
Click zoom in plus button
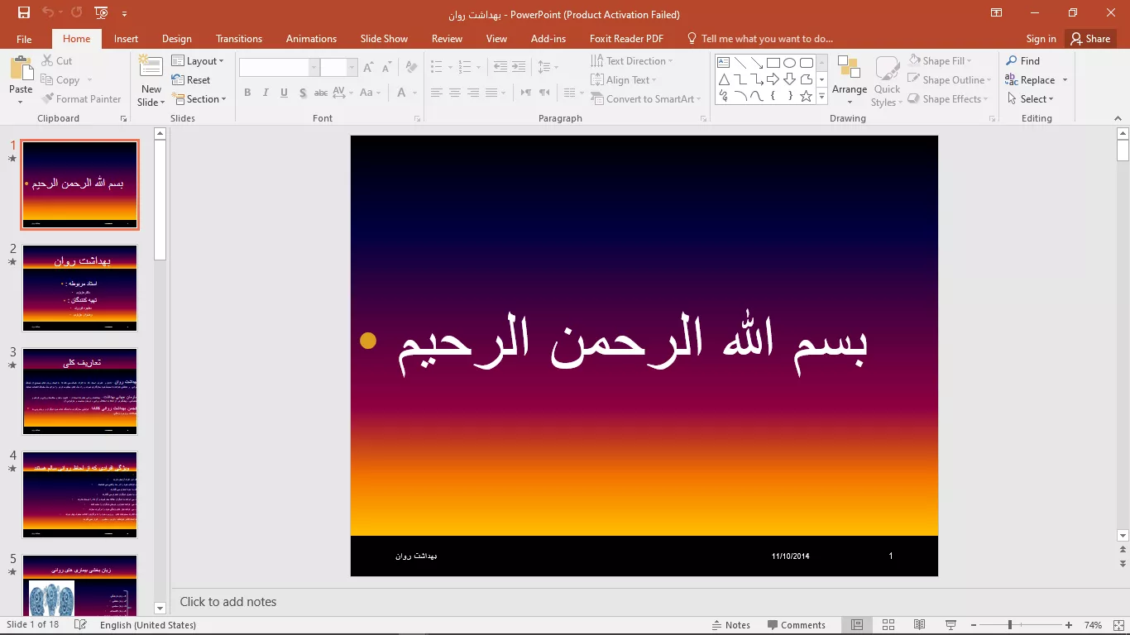[1069, 625]
